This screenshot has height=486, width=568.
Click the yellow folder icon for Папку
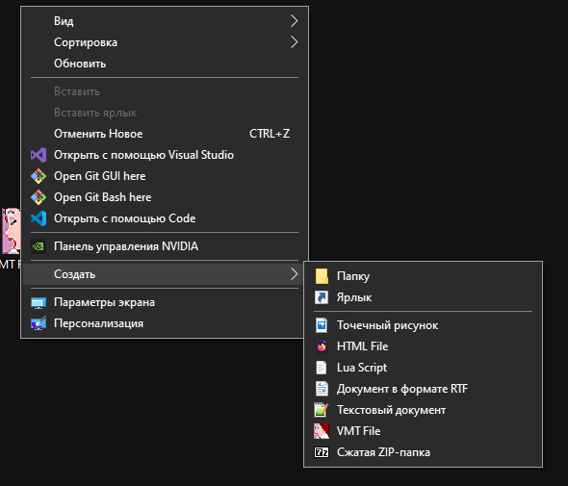click(322, 276)
